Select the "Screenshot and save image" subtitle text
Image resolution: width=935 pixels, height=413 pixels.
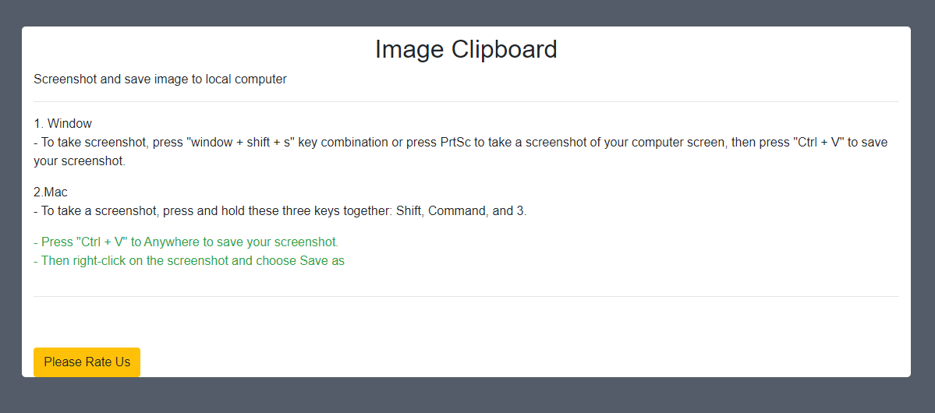click(160, 79)
